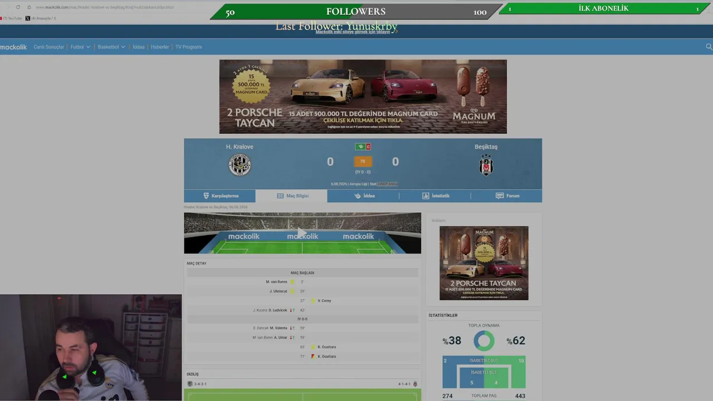Click the mackolik logo
This screenshot has width=713, height=401.
click(13, 47)
